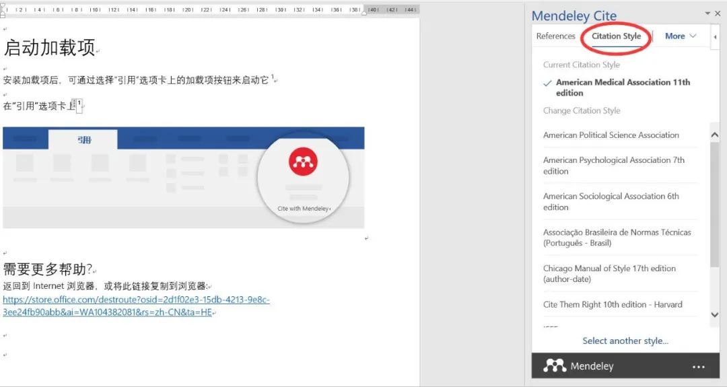
Task: Choose American Psychological Association 7th edition
Action: pos(613,166)
